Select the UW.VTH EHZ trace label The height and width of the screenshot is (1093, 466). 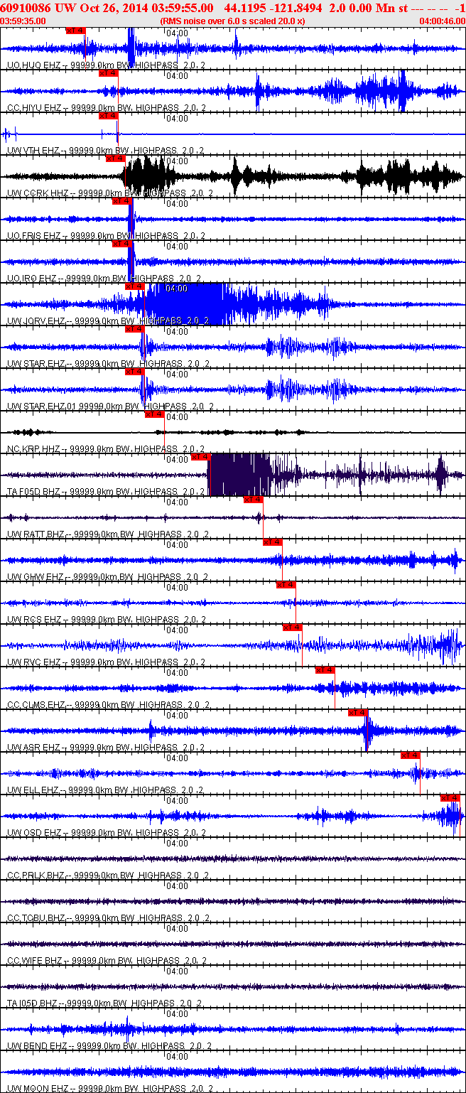click(106, 151)
